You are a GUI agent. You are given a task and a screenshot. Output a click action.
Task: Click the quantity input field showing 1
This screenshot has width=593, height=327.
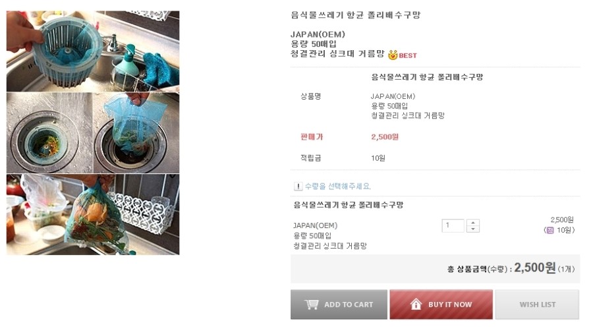[x=453, y=225]
